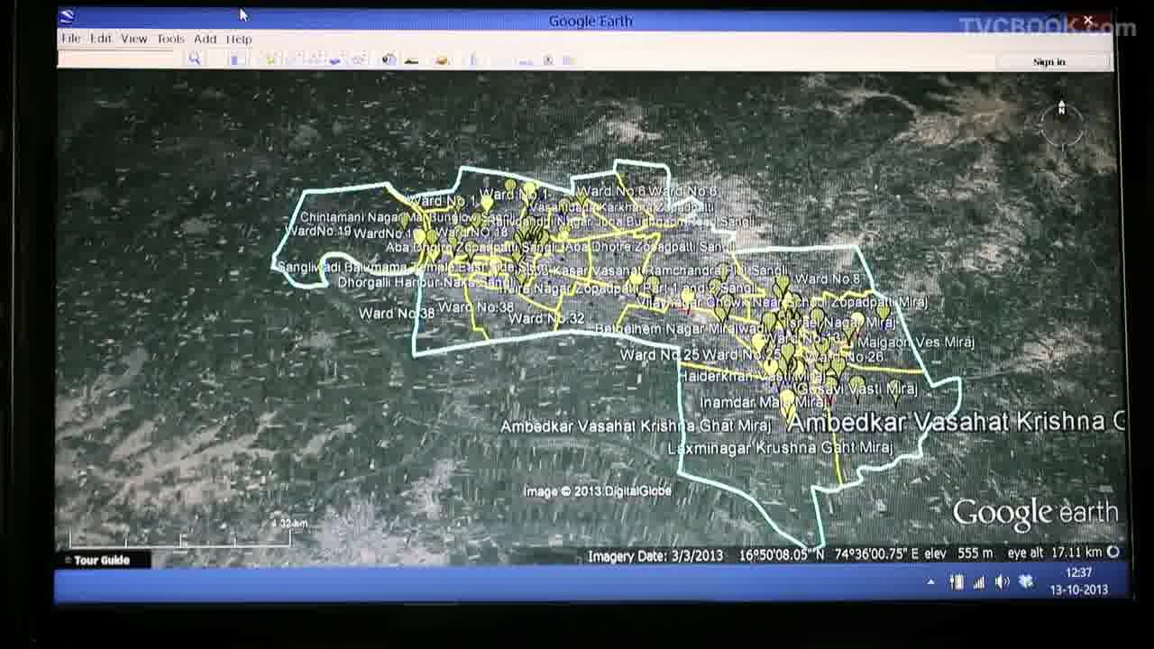
Task: Toggle the sunlight toolbar icon
Action: [x=412, y=59]
